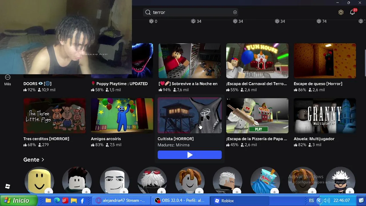The width and height of the screenshot is (366, 206).
Task: Open the folder icon in quick launch
Action: [48, 201]
